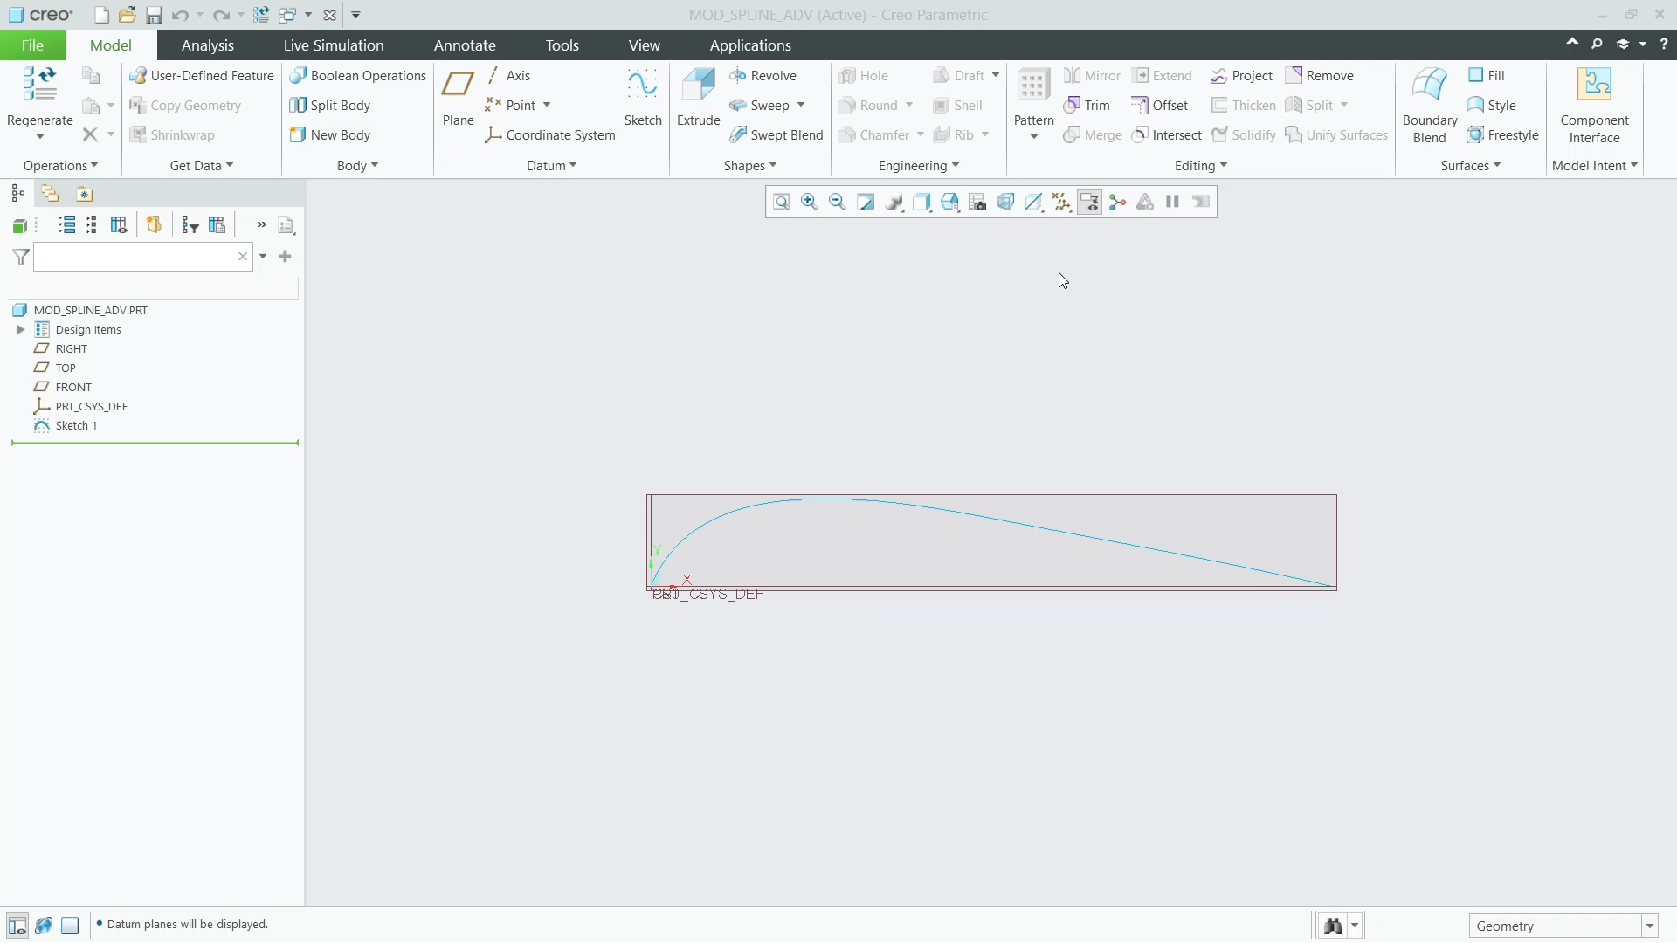This screenshot has height=943, width=1677.
Task: Switch to the Analysis tab
Action: 207,45
